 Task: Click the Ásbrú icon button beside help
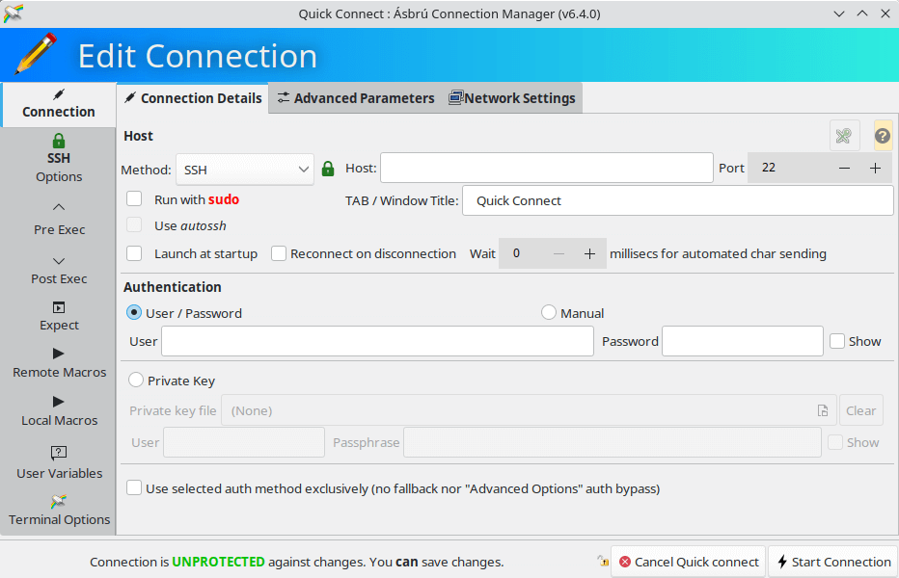point(844,136)
